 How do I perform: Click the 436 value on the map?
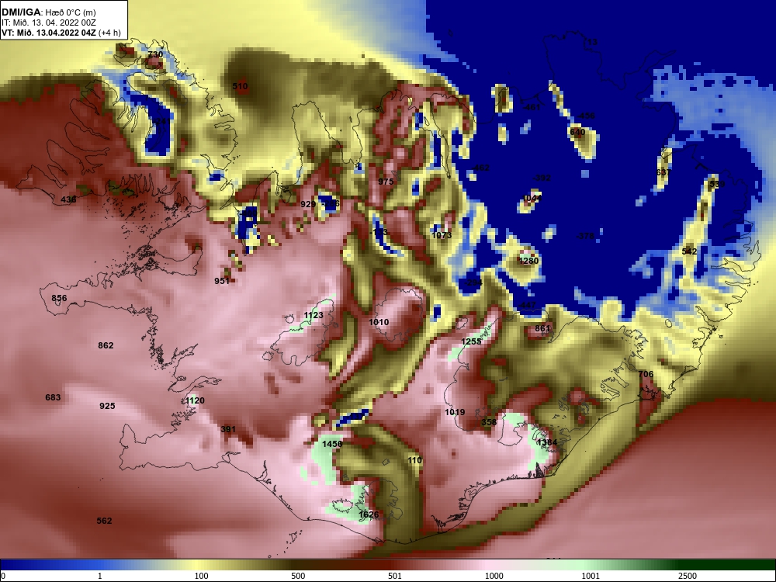tap(69, 199)
